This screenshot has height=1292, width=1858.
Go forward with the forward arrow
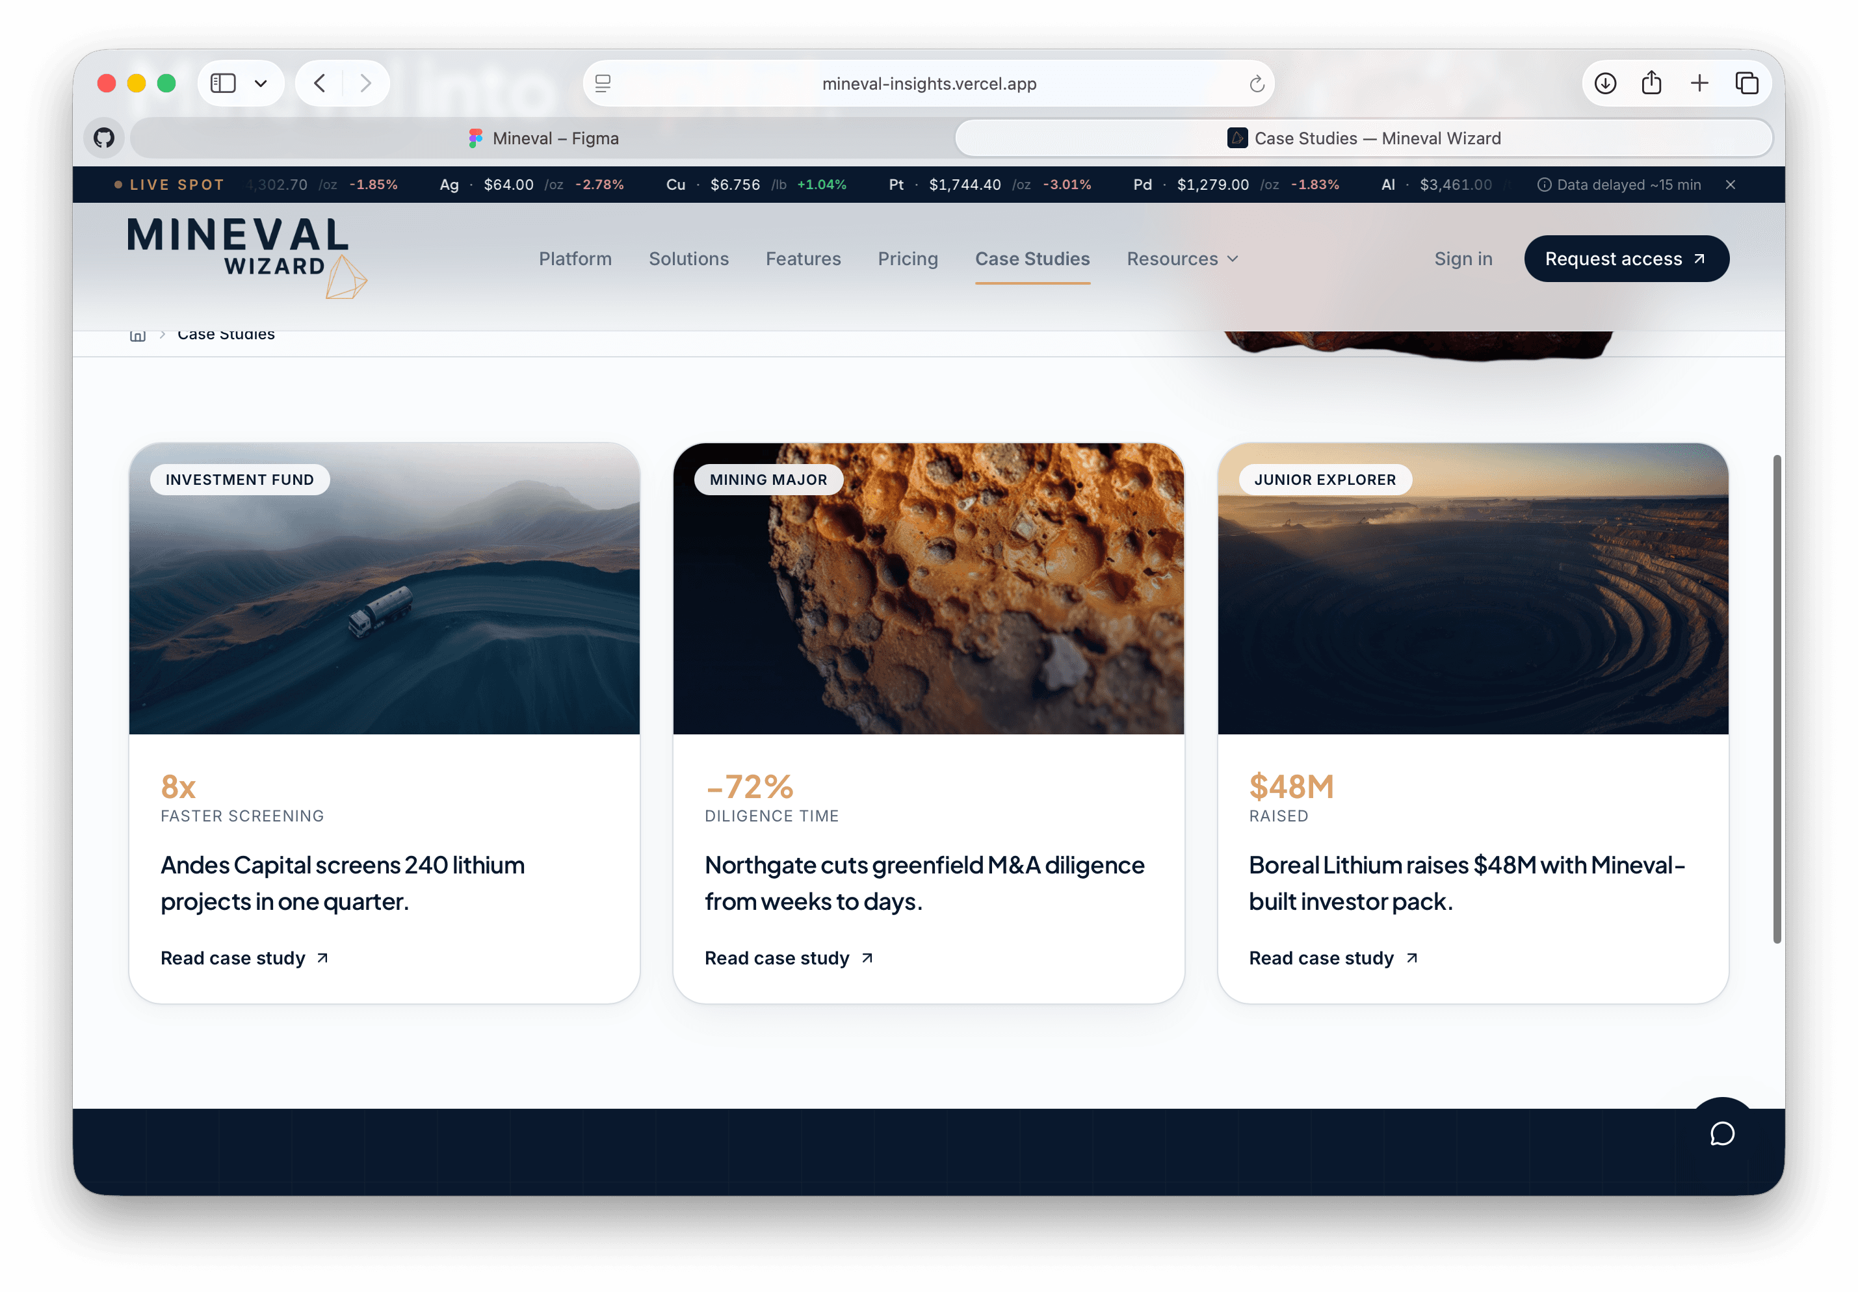pyautogui.click(x=366, y=83)
